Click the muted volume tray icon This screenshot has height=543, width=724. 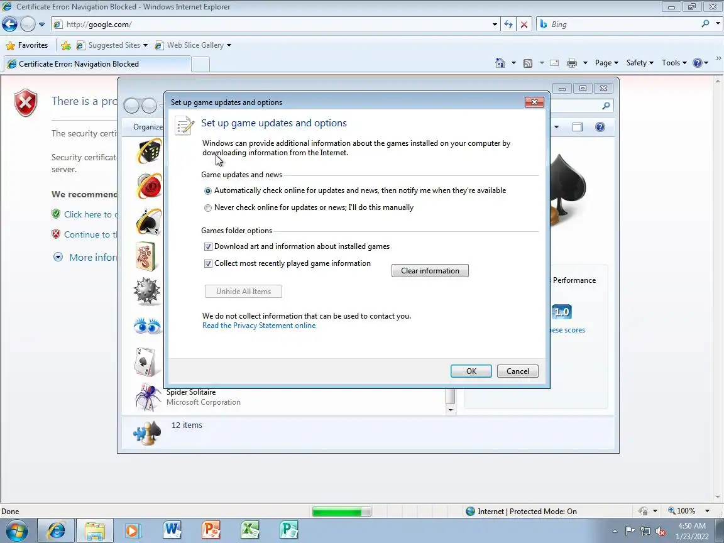tap(661, 532)
